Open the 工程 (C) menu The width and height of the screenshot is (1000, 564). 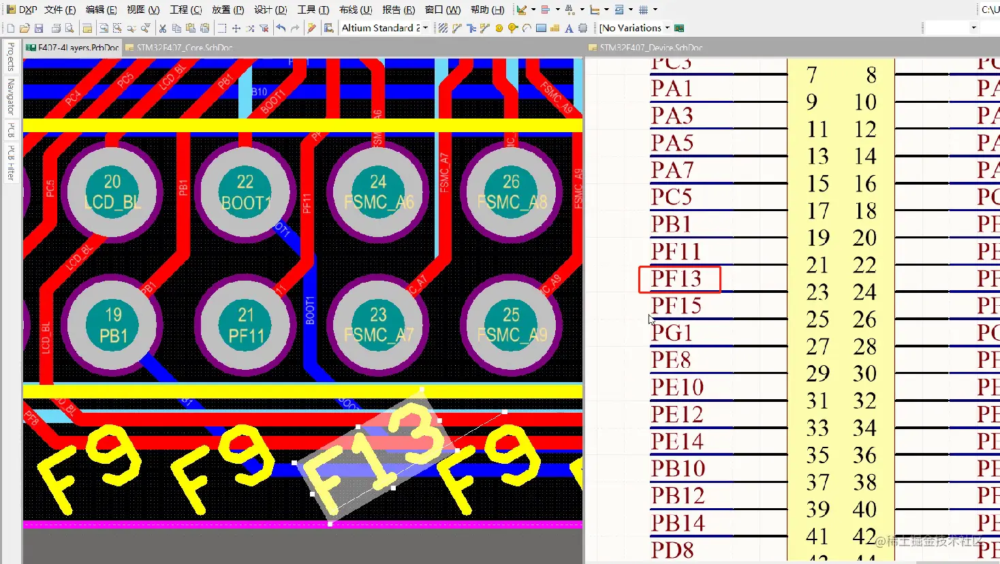pyautogui.click(x=186, y=10)
